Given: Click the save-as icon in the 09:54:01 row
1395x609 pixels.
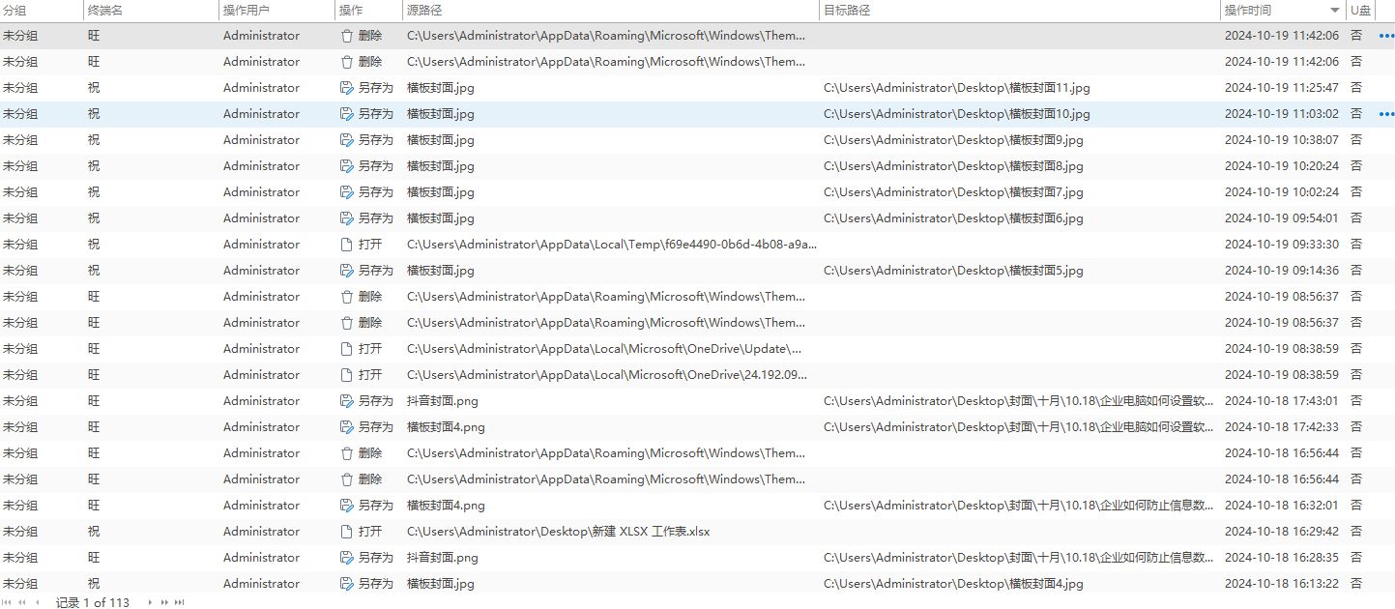Looking at the screenshot, I should click(x=347, y=218).
